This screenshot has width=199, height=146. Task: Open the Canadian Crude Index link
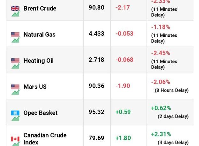(45, 139)
